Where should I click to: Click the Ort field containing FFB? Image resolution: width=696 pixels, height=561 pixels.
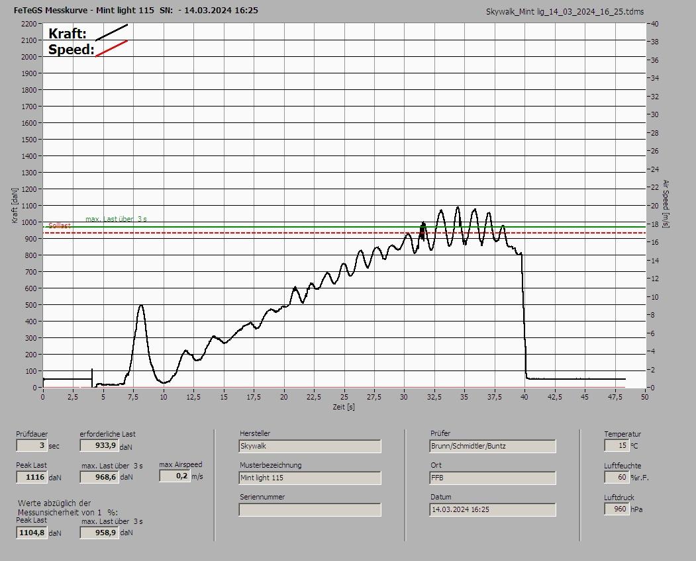coord(493,478)
